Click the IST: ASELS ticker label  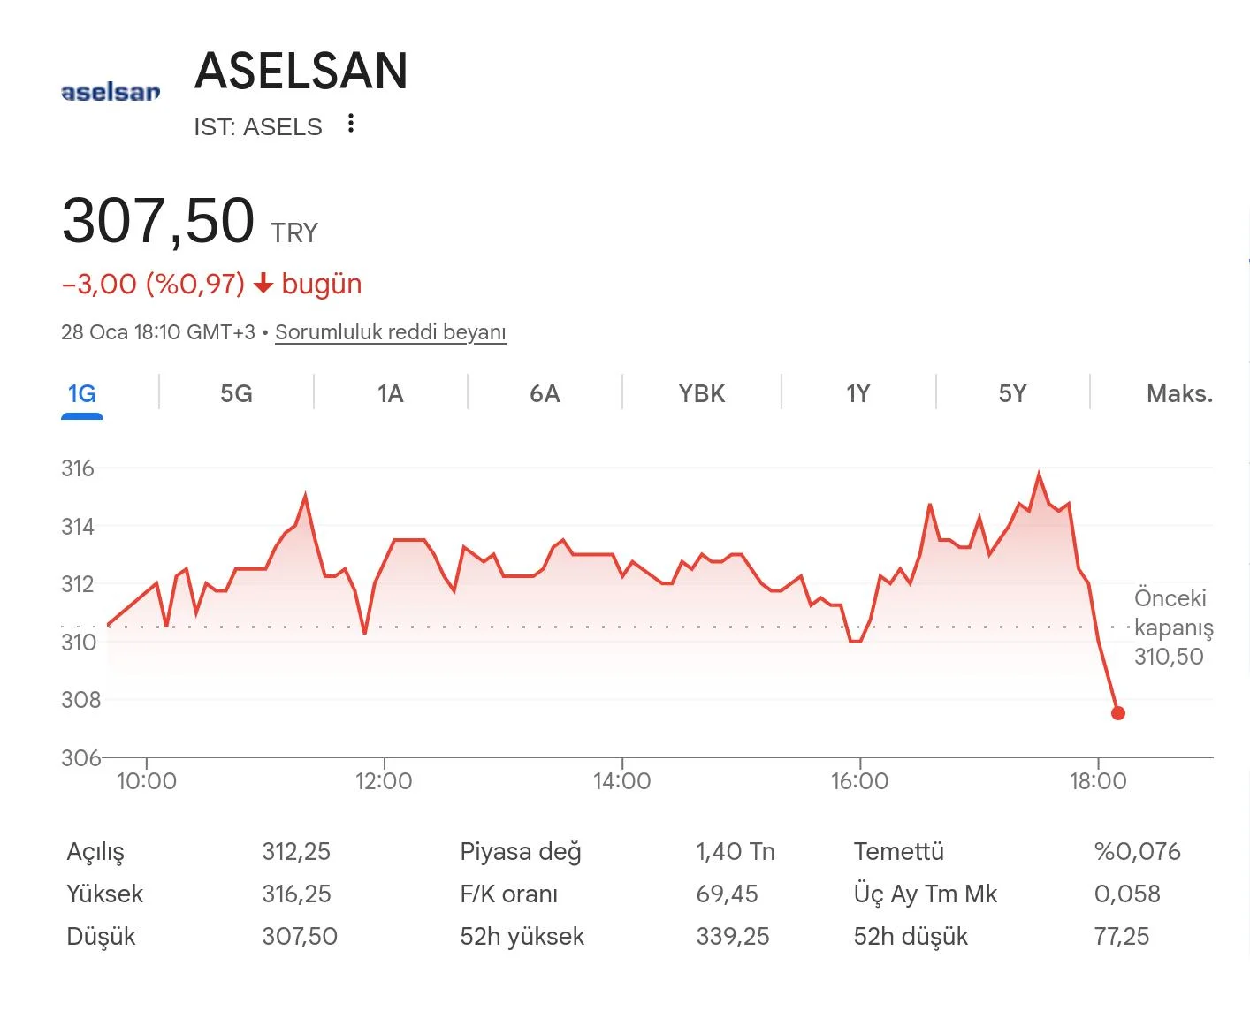258,127
